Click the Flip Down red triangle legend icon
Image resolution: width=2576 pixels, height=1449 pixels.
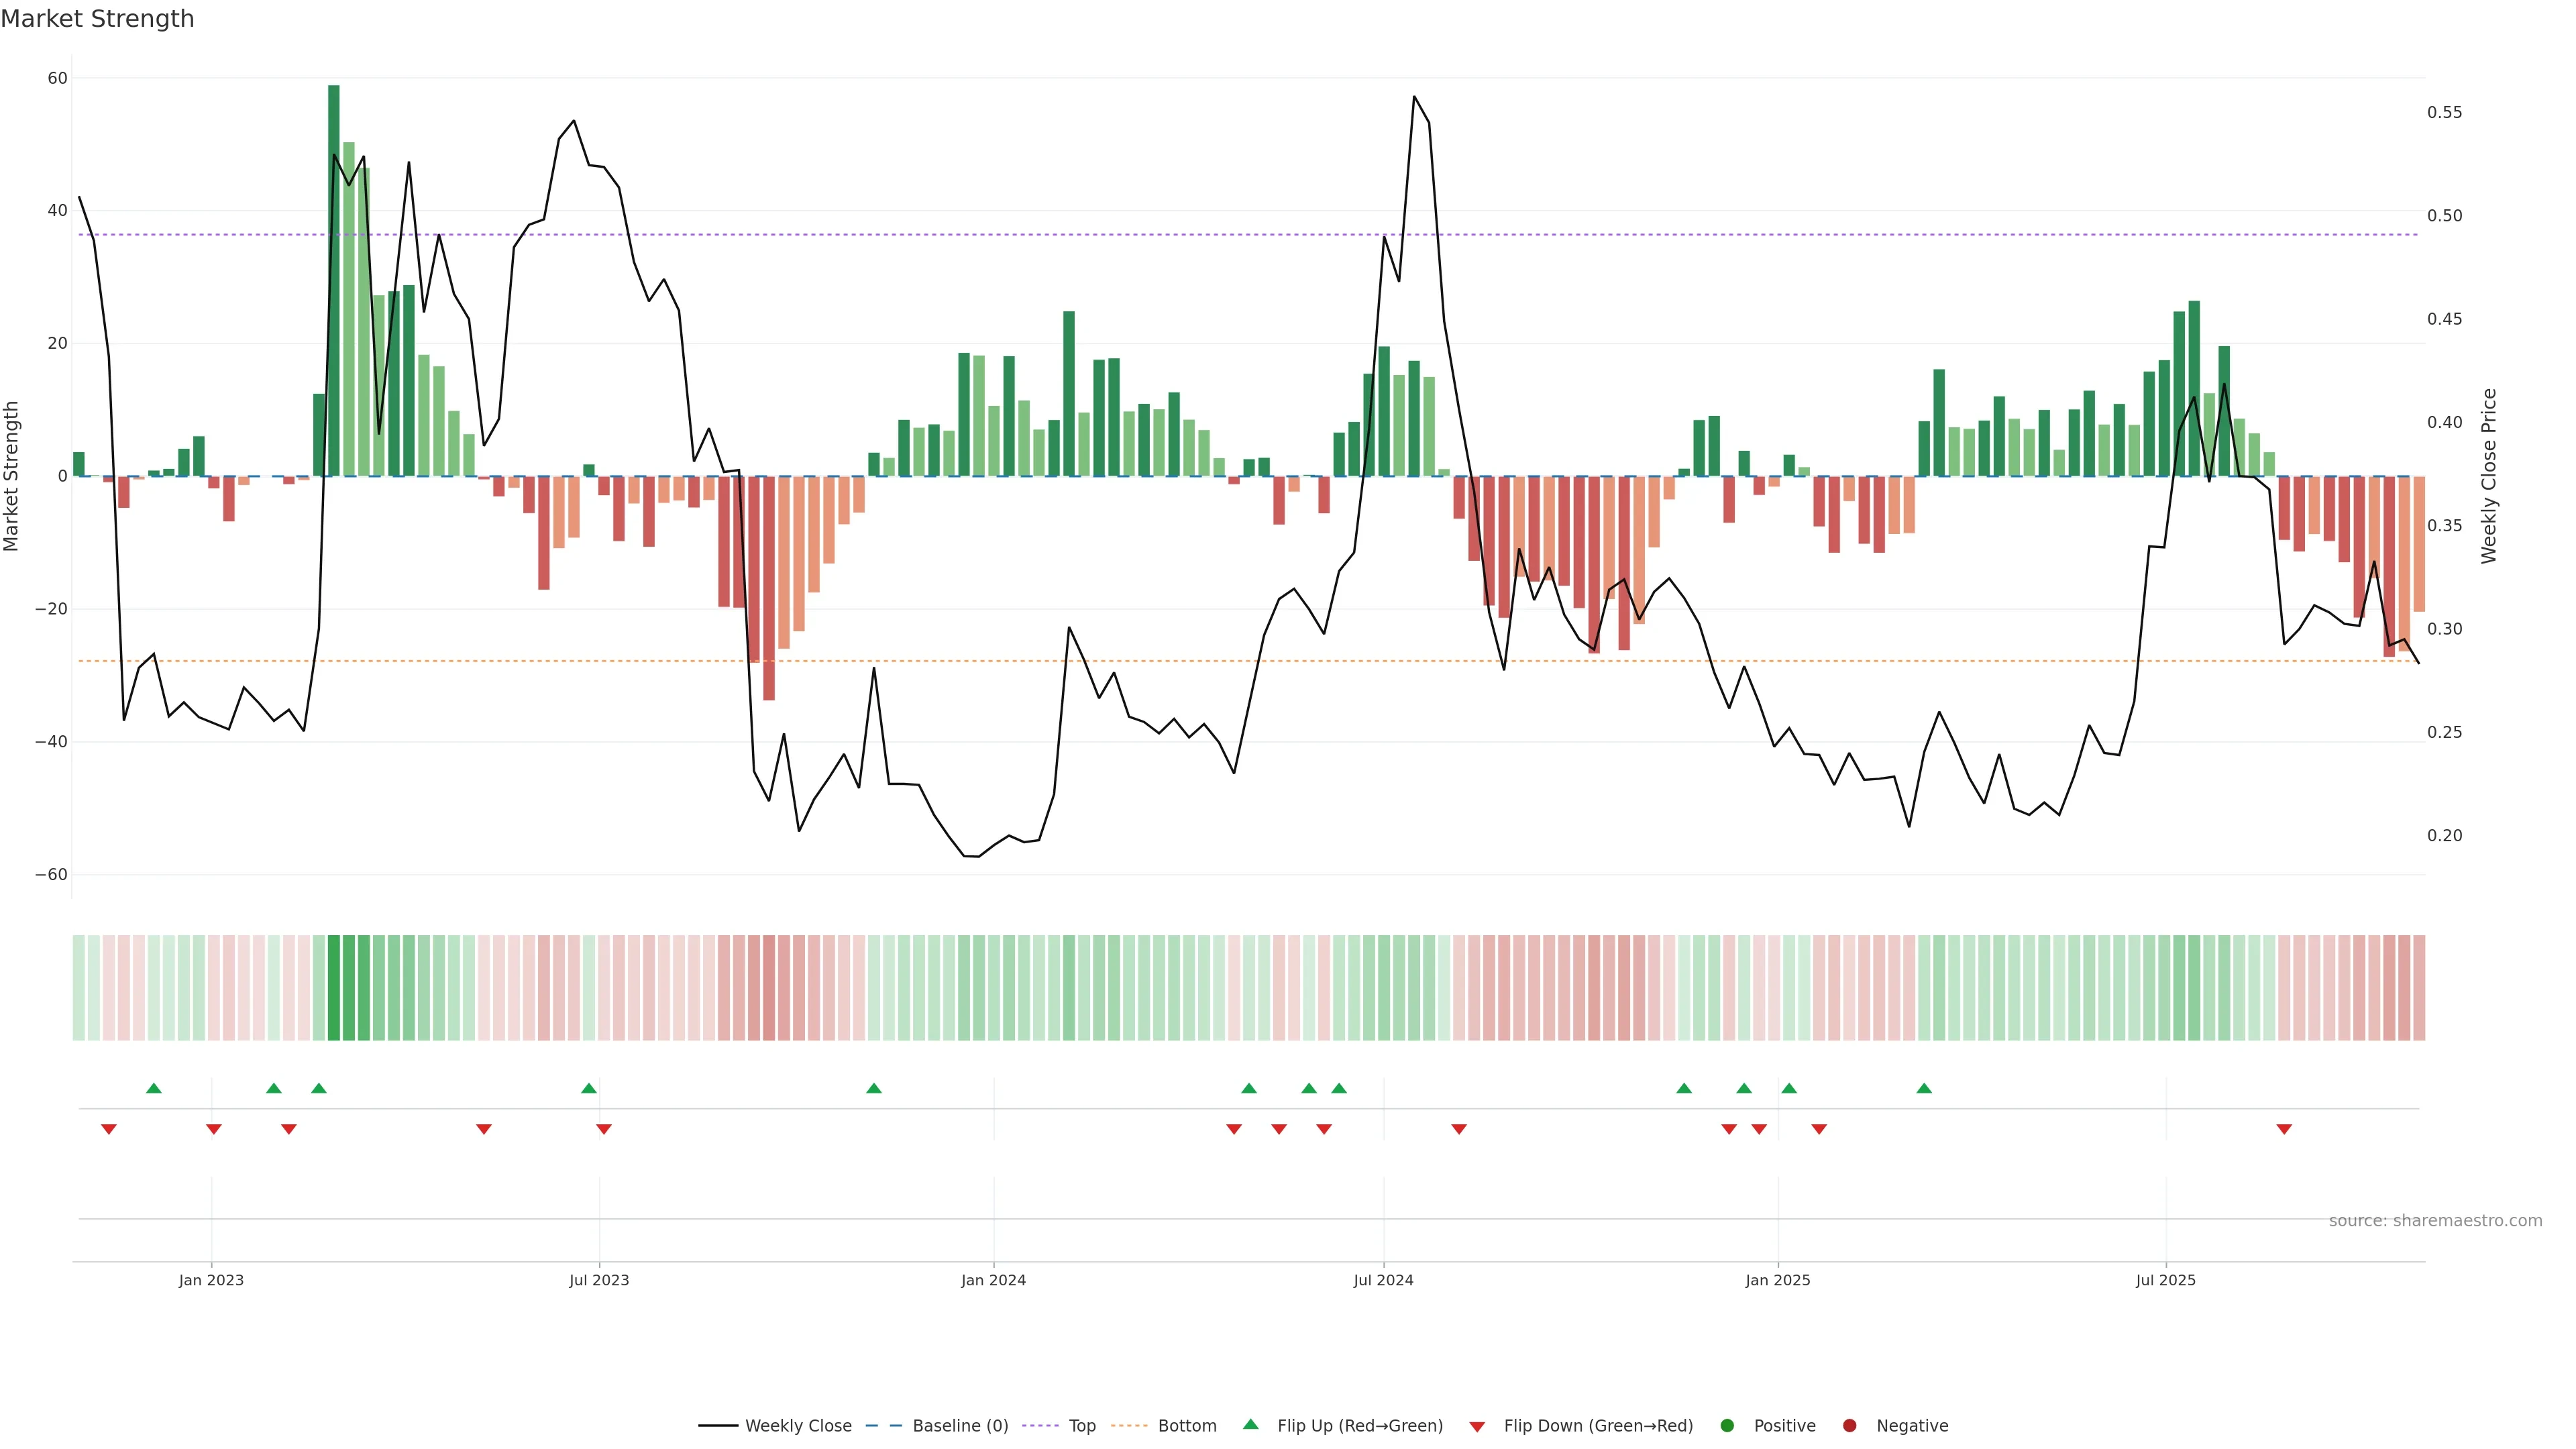point(1476,1427)
